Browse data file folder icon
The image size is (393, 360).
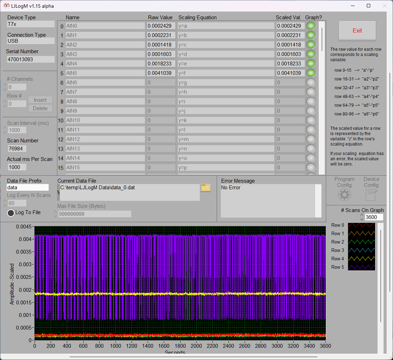(206, 188)
